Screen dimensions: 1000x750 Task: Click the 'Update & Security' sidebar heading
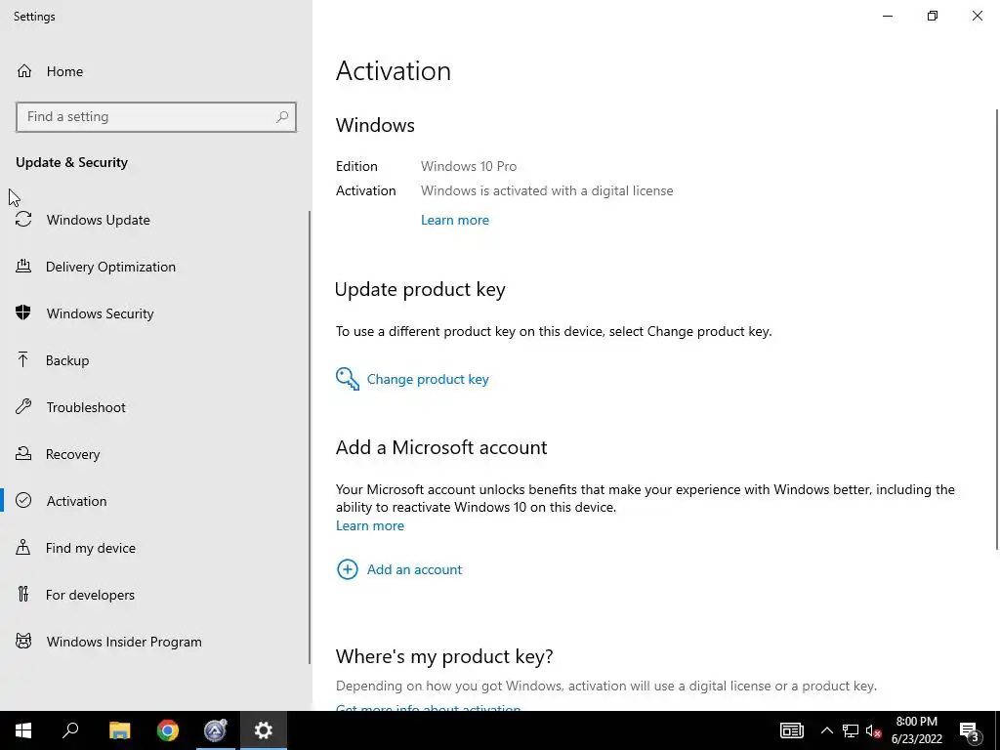pyautogui.click(x=71, y=162)
